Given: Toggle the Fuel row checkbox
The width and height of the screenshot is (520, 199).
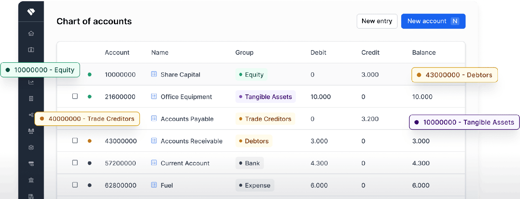Looking at the screenshot, I should point(75,185).
